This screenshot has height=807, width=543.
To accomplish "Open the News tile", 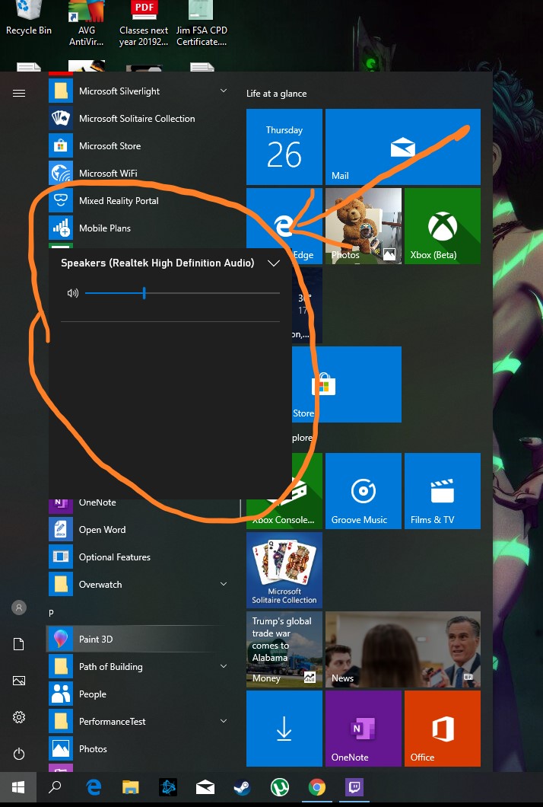I will (x=403, y=649).
